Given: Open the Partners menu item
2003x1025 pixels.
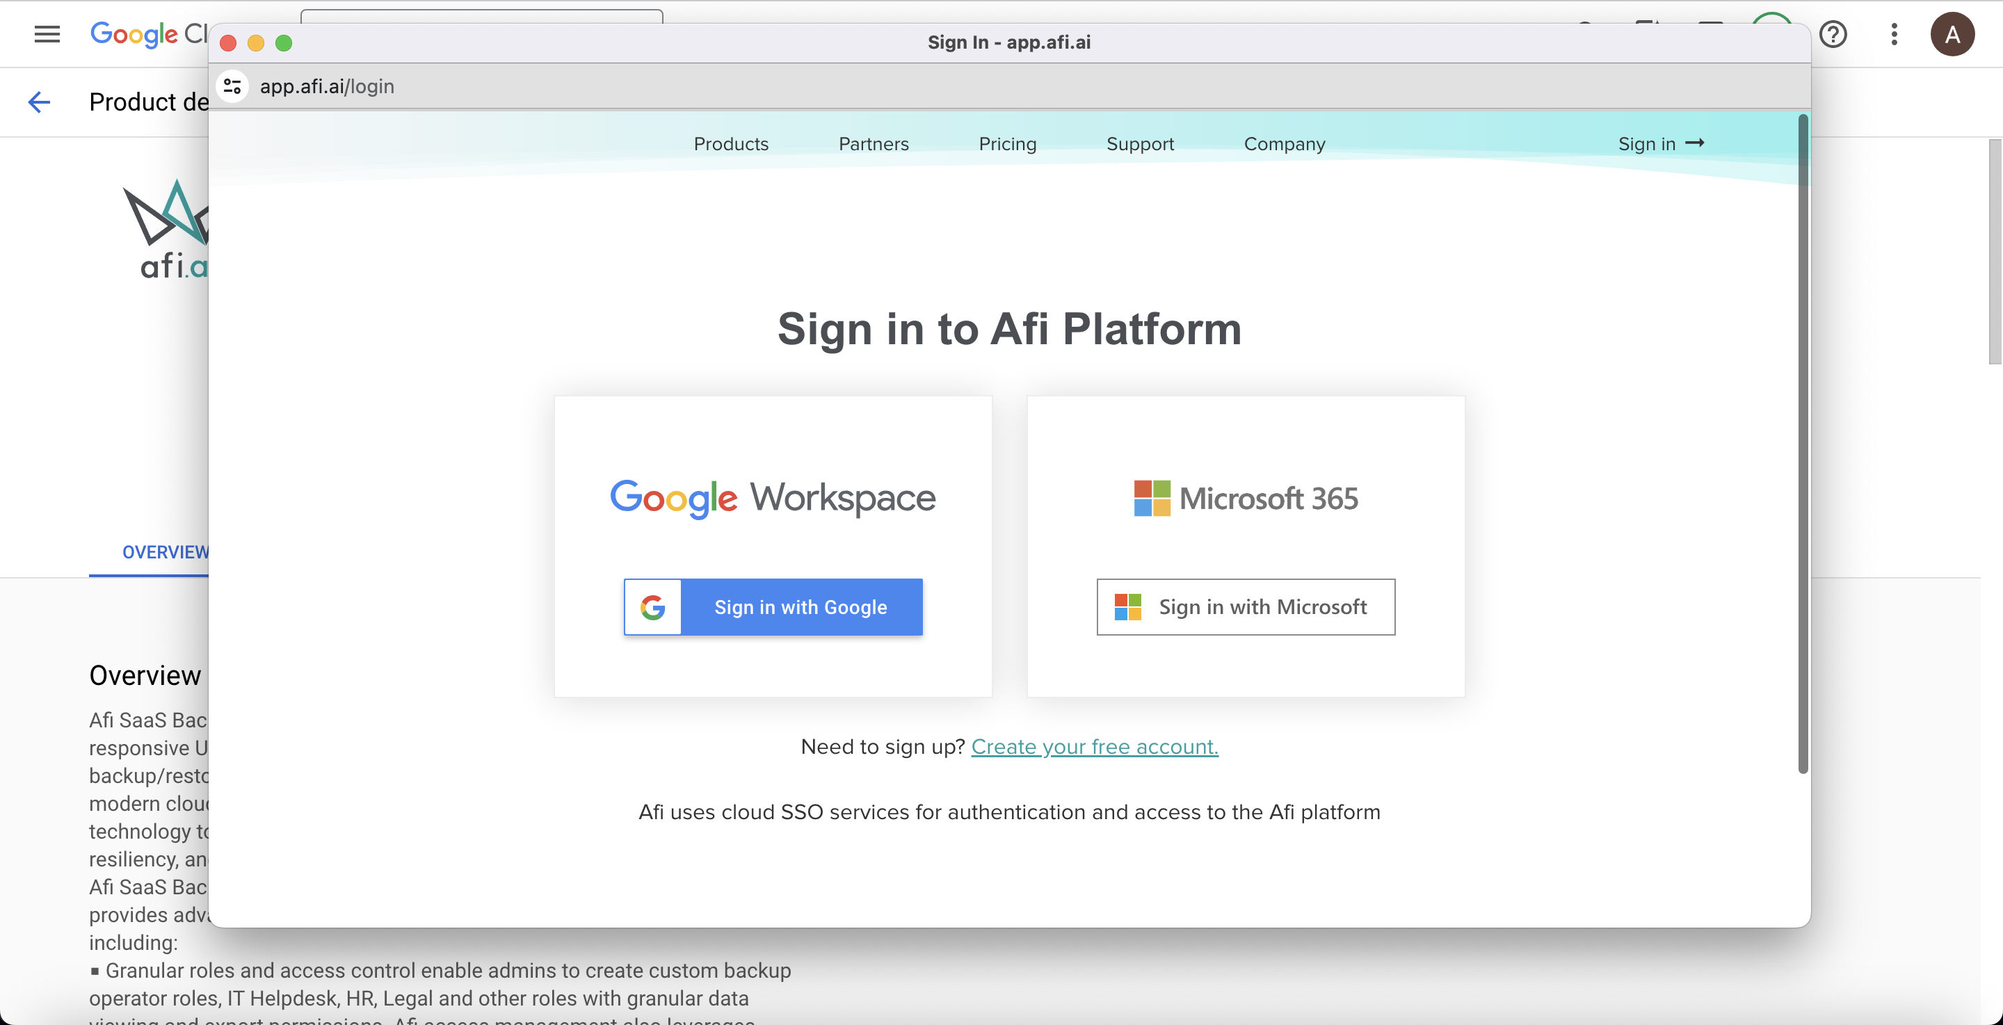Looking at the screenshot, I should pos(874,144).
